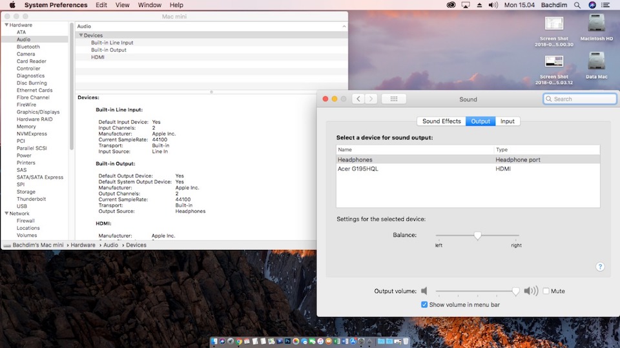The height and width of the screenshot is (348, 620).
Task: Click the Search field in Sound
Action: click(580, 99)
